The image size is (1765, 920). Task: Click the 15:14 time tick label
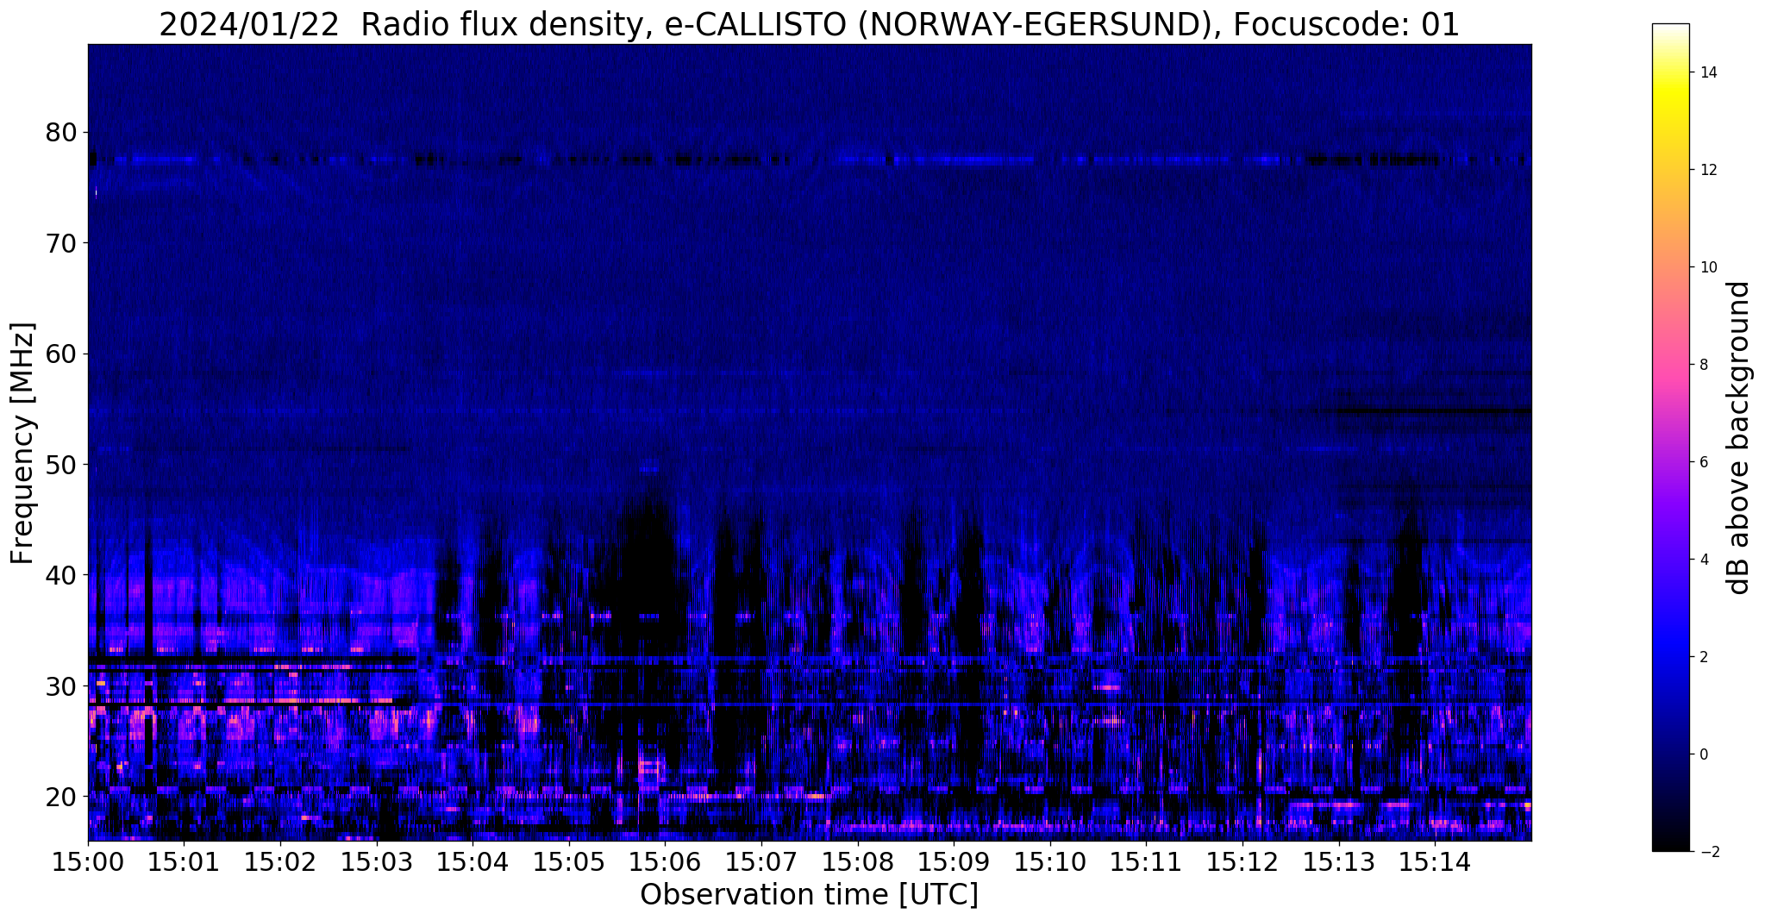coord(1435,862)
